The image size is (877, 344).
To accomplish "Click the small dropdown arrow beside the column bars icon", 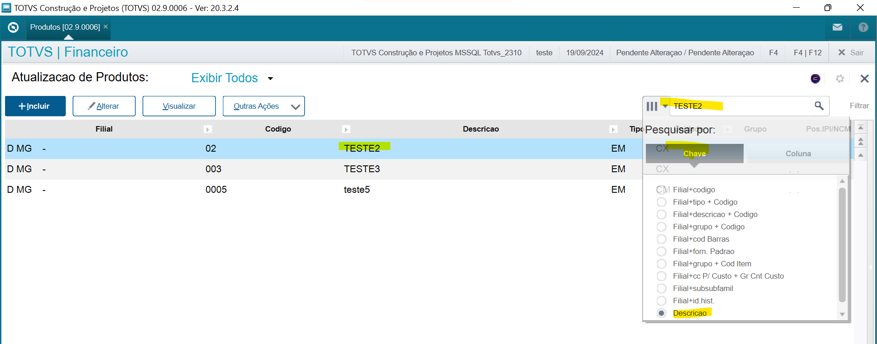I will [x=665, y=106].
